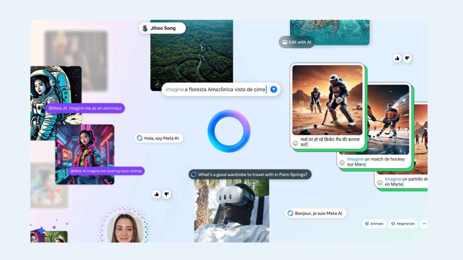Toggle thumbs up above the Mars cricket image
Image resolution: width=463 pixels, height=260 pixels.
tap(397, 58)
